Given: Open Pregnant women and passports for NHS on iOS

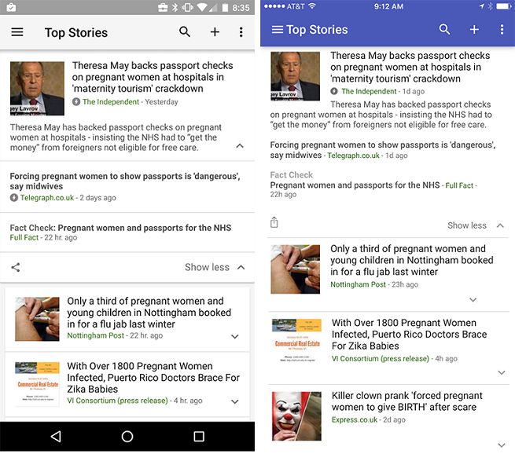Looking at the screenshot, I should [x=355, y=185].
